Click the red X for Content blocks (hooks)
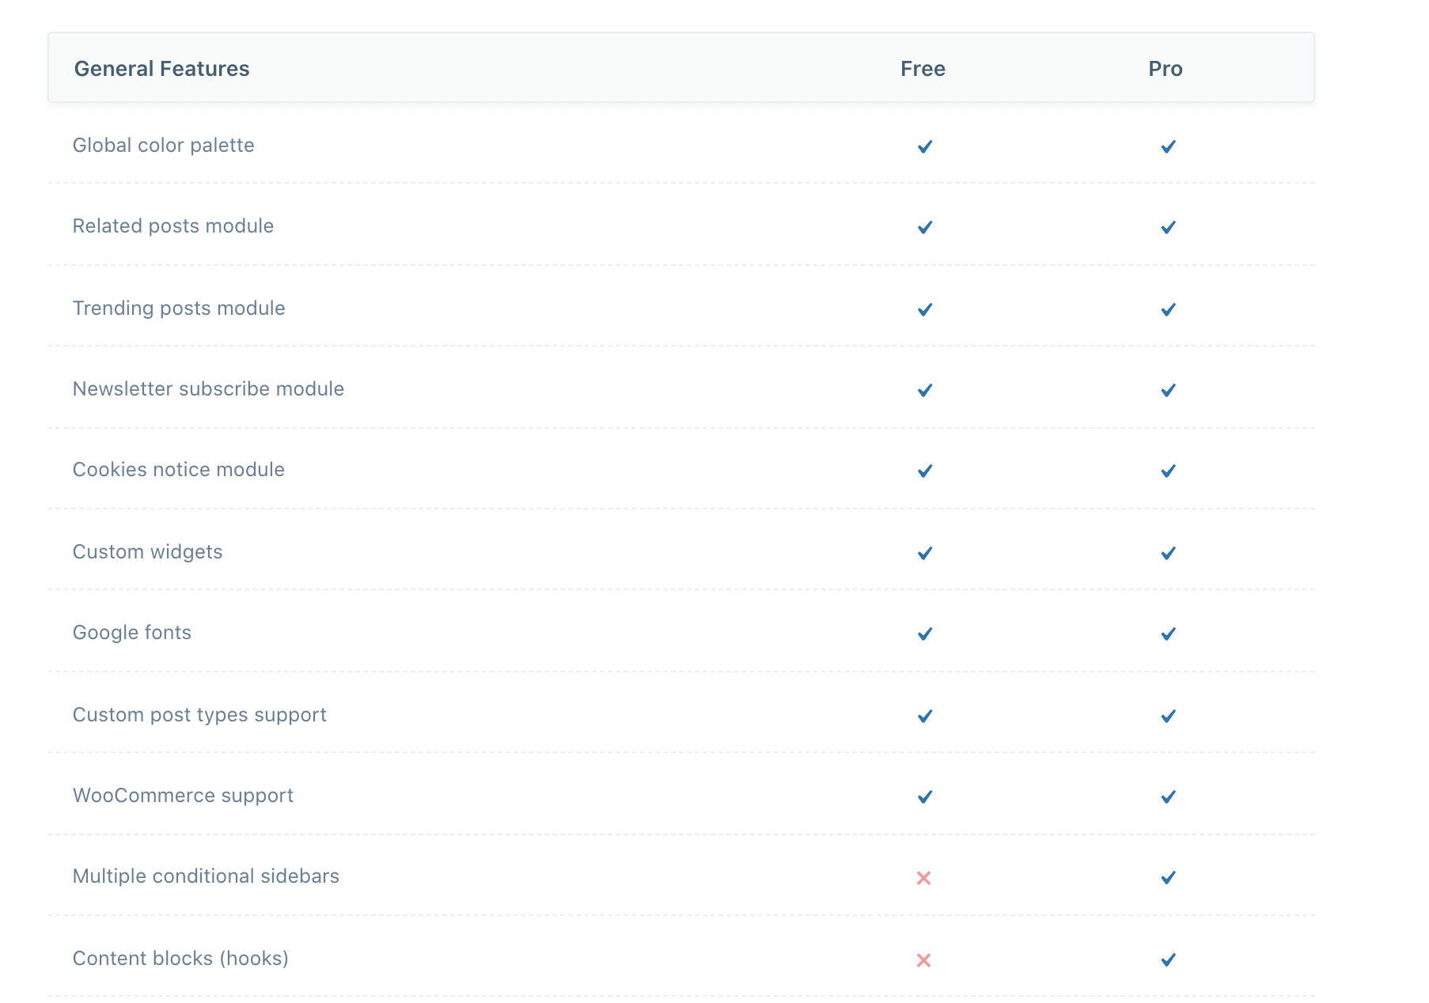 [923, 960]
